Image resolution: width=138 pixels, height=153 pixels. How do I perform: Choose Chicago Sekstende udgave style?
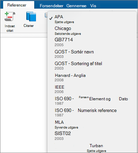click(92, 31)
